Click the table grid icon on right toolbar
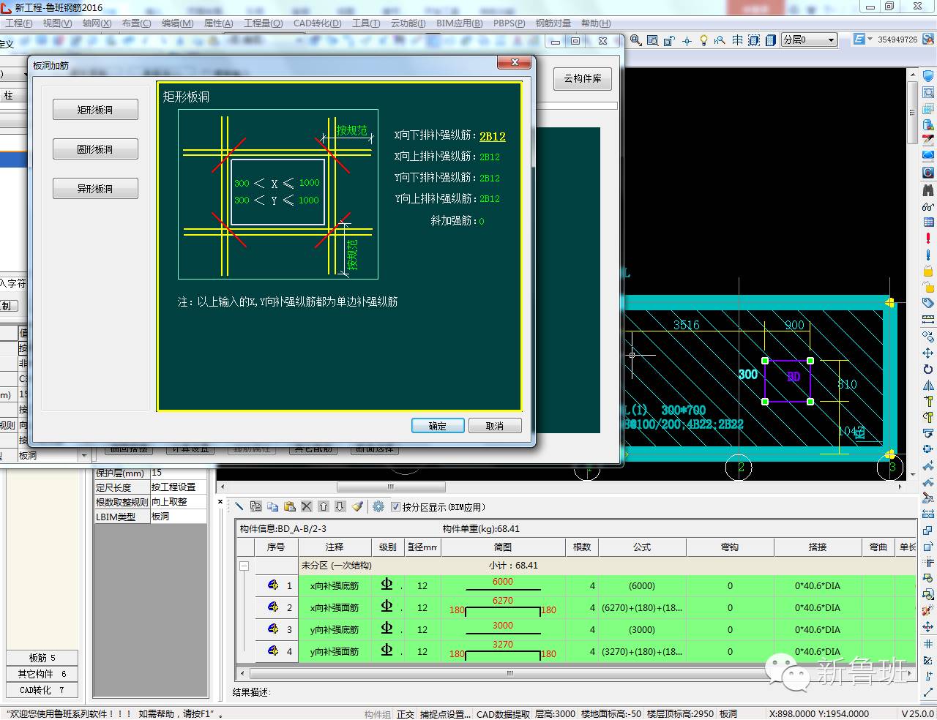The image size is (937, 720). pyautogui.click(x=928, y=222)
